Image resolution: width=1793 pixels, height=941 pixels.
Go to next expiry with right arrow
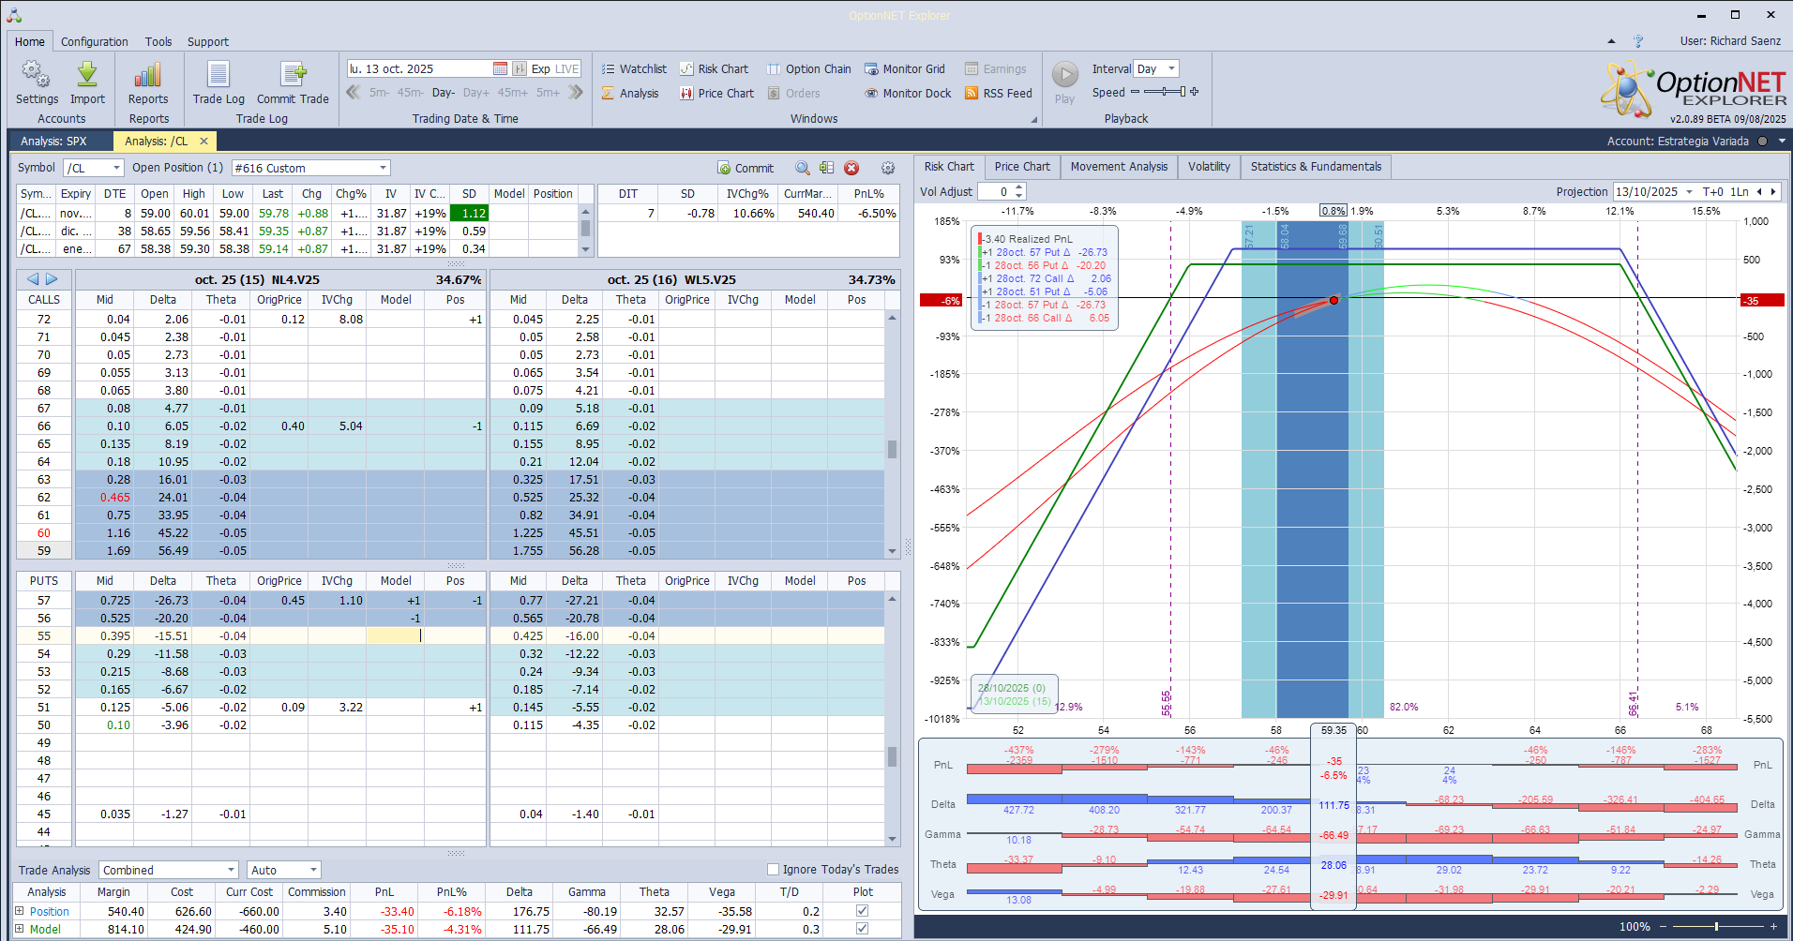coord(52,279)
